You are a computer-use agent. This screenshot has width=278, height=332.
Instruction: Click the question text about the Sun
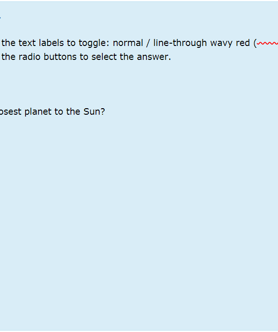[52, 111]
